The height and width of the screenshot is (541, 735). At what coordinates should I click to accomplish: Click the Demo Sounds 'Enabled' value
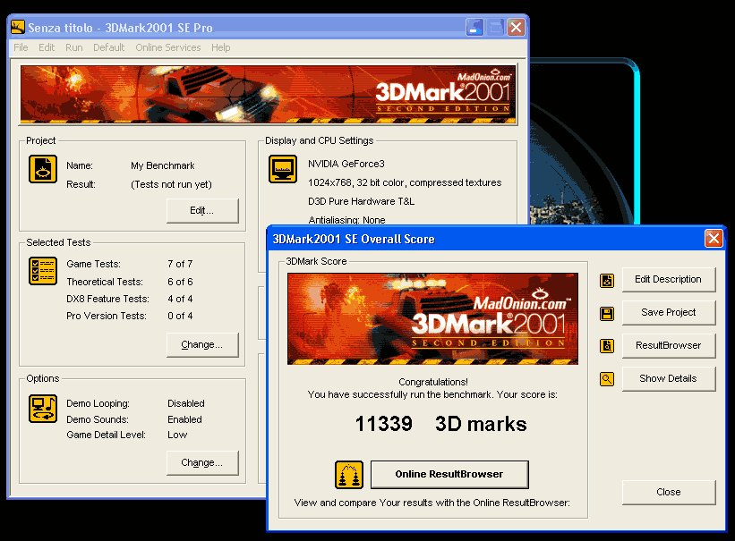point(184,419)
